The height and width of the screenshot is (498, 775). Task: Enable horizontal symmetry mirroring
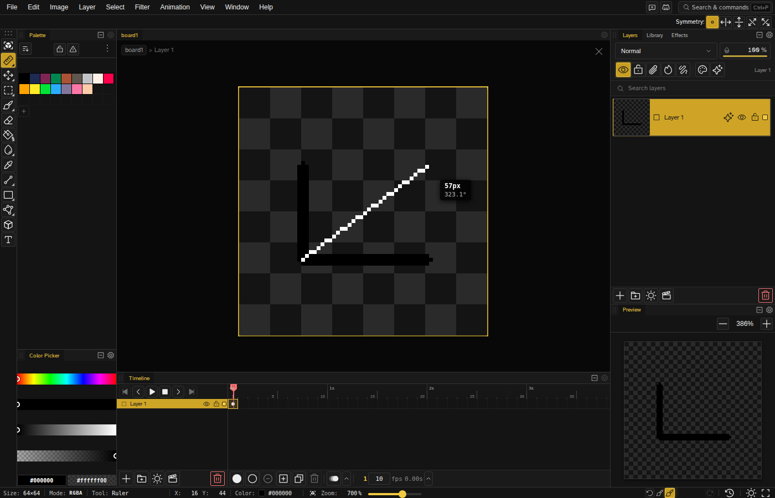[x=726, y=22]
